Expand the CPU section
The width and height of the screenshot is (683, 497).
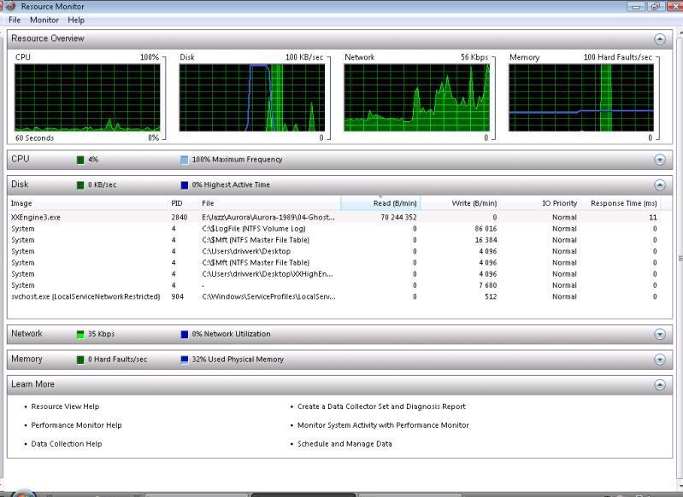click(659, 160)
